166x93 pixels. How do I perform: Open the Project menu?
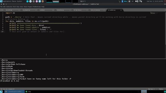[30, 7]
